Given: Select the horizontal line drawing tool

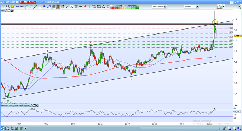Looking at the screenshot, I should tap(22, 7).
